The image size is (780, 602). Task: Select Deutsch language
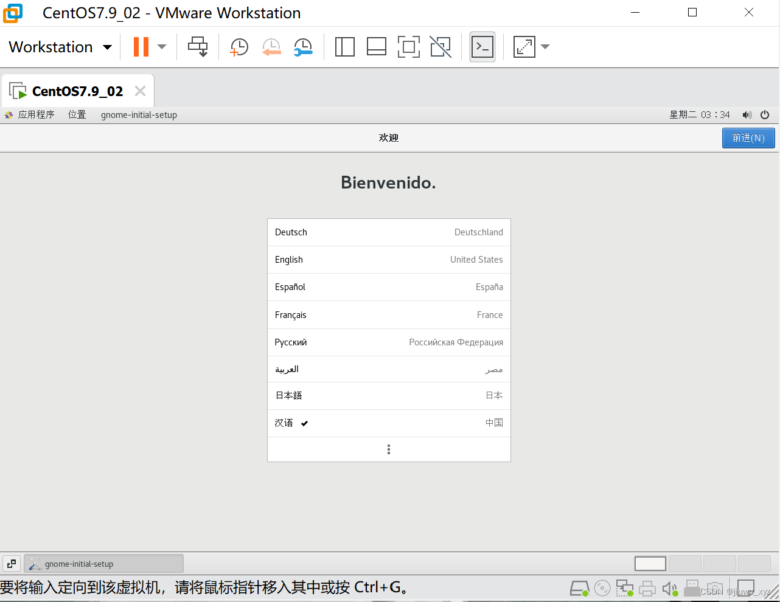point(389,232)
